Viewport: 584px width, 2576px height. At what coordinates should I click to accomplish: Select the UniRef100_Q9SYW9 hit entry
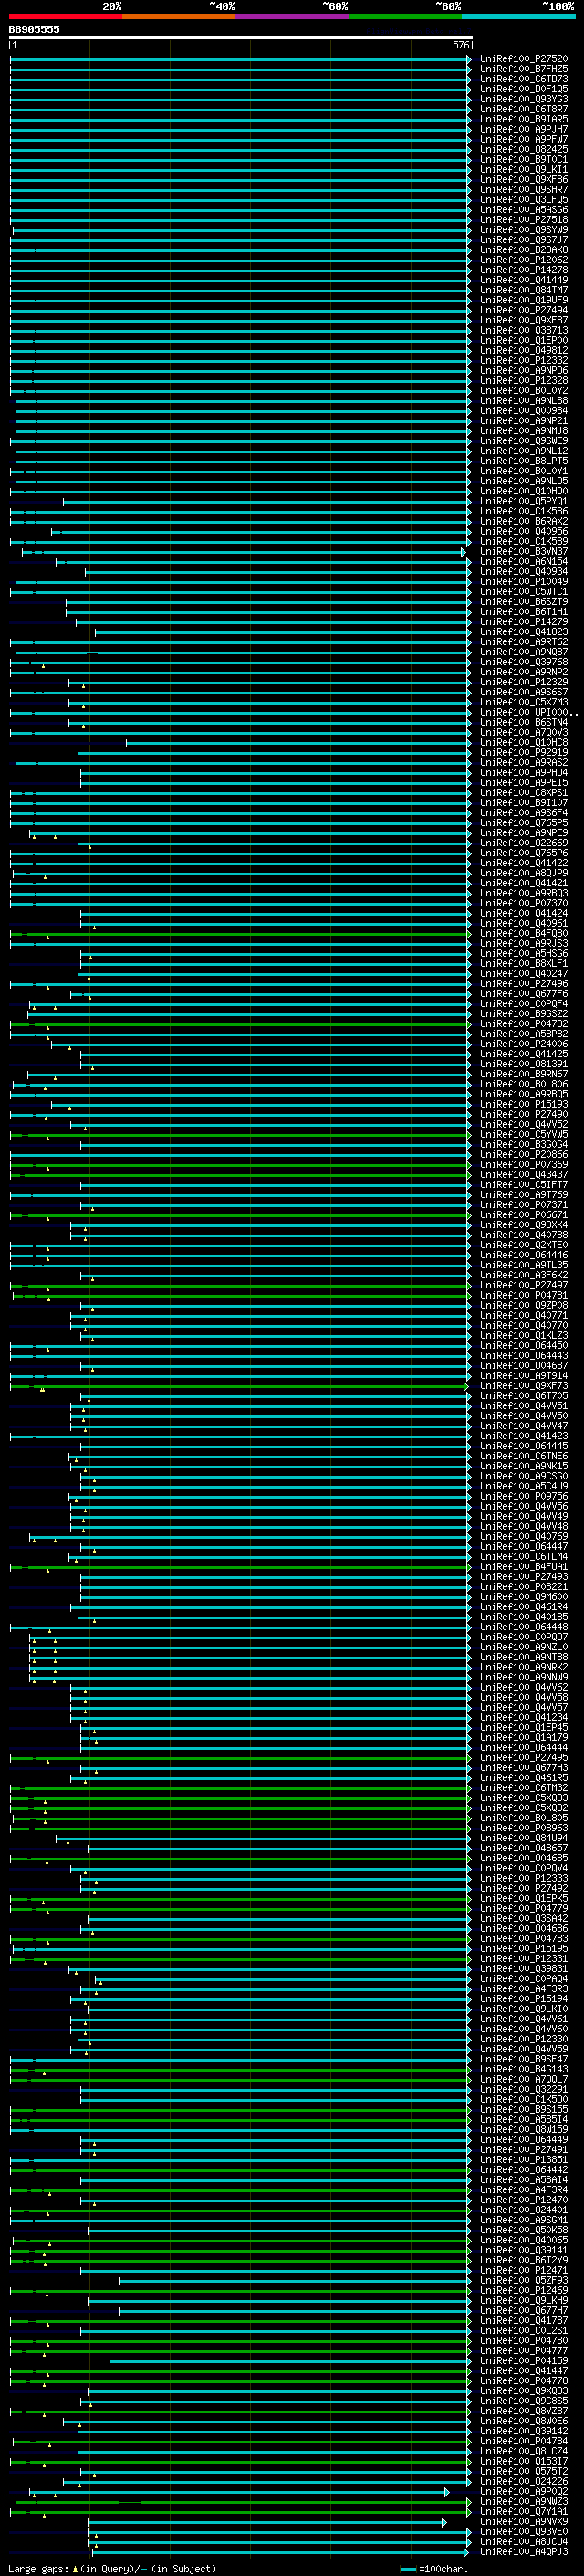[x=523, y=230]
